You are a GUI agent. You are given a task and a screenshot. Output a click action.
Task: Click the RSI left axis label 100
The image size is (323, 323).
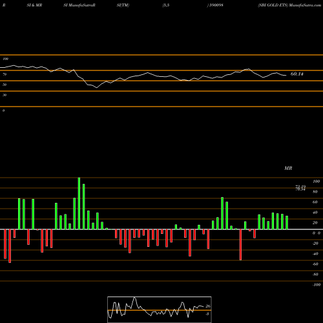[x=5, y=59]
